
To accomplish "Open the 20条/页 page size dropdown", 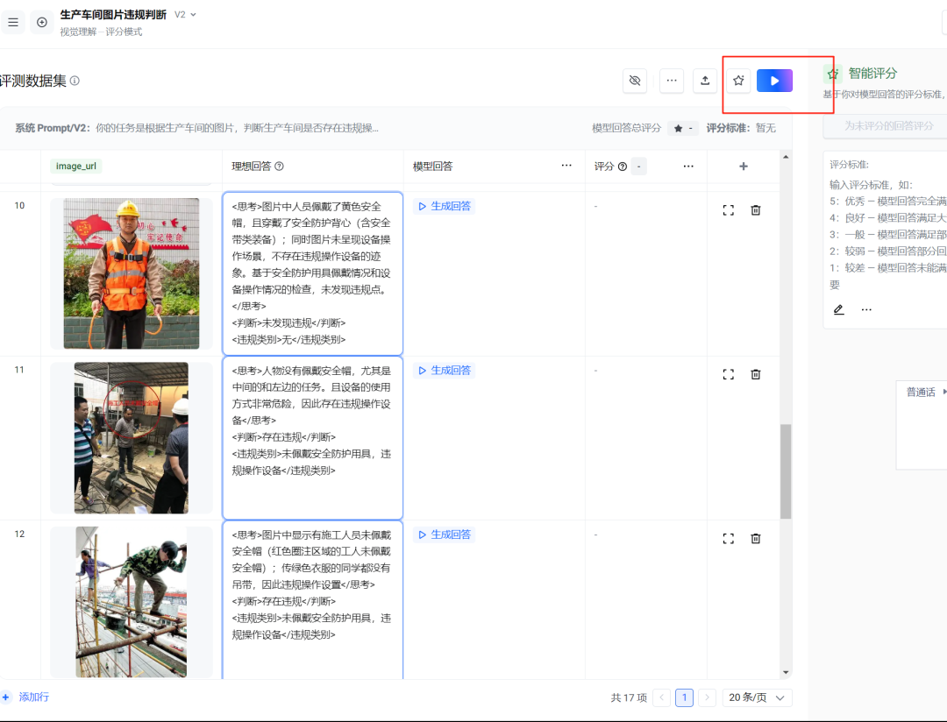I will [758, 697].
